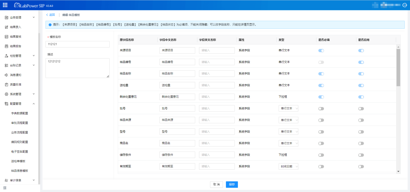Click 字段中文名称 input for 来源项目

(177, 51)
